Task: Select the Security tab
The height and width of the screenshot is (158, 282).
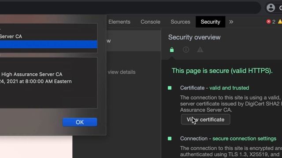Action: [x=211, y=22]
